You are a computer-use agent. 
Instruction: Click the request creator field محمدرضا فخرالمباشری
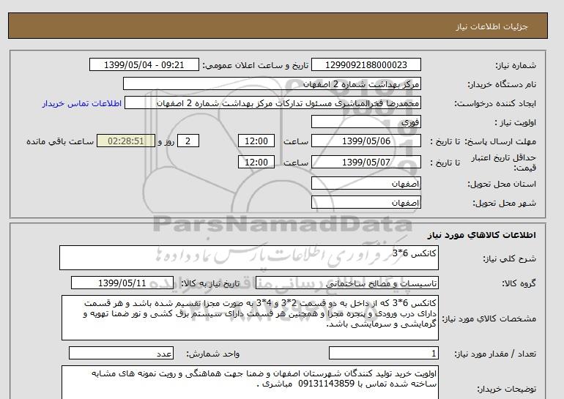click(x=272, y=103)
